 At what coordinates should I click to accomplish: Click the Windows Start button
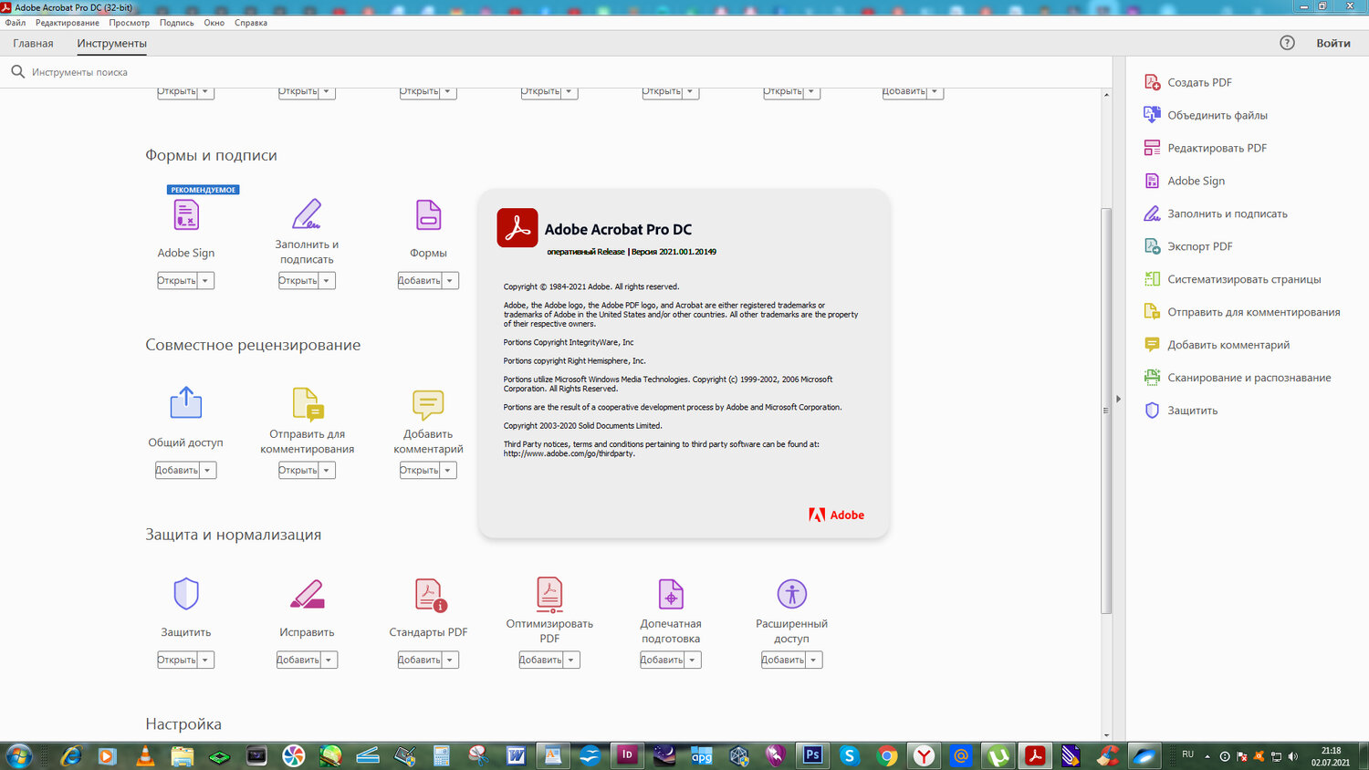pyautogui.click(x=18, y=755)
